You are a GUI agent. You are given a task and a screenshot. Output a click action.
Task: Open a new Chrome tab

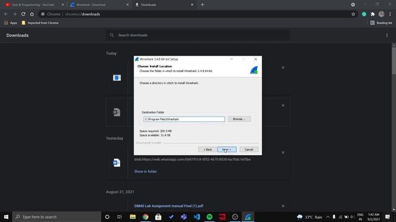202,4
